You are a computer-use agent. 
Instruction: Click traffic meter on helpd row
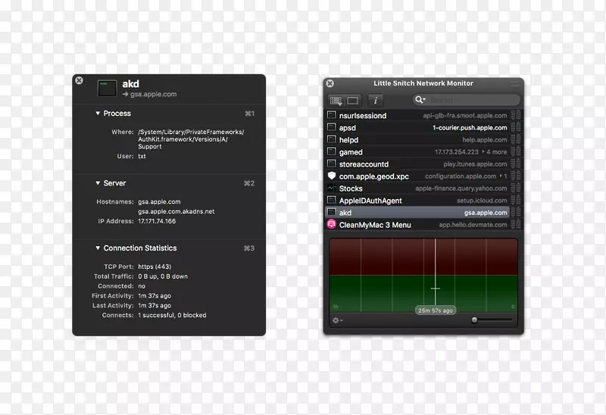[x=516, y=139]
